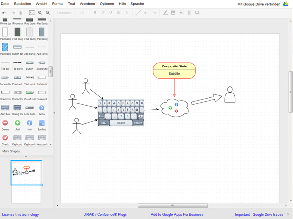The height and width of the screenshot is (219, 293).
Task: Open the Anordnen menu
Action: [87, 4]
